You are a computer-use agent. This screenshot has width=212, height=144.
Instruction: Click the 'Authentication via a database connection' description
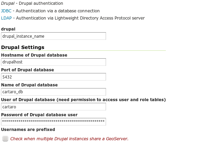click(58, 11)
